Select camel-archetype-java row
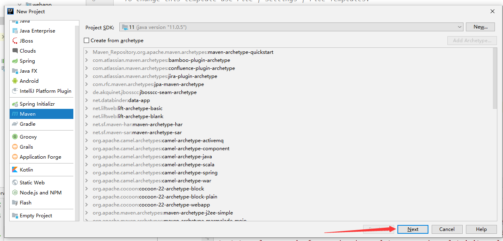The image size is (503, 241). (x=288, y=157)
